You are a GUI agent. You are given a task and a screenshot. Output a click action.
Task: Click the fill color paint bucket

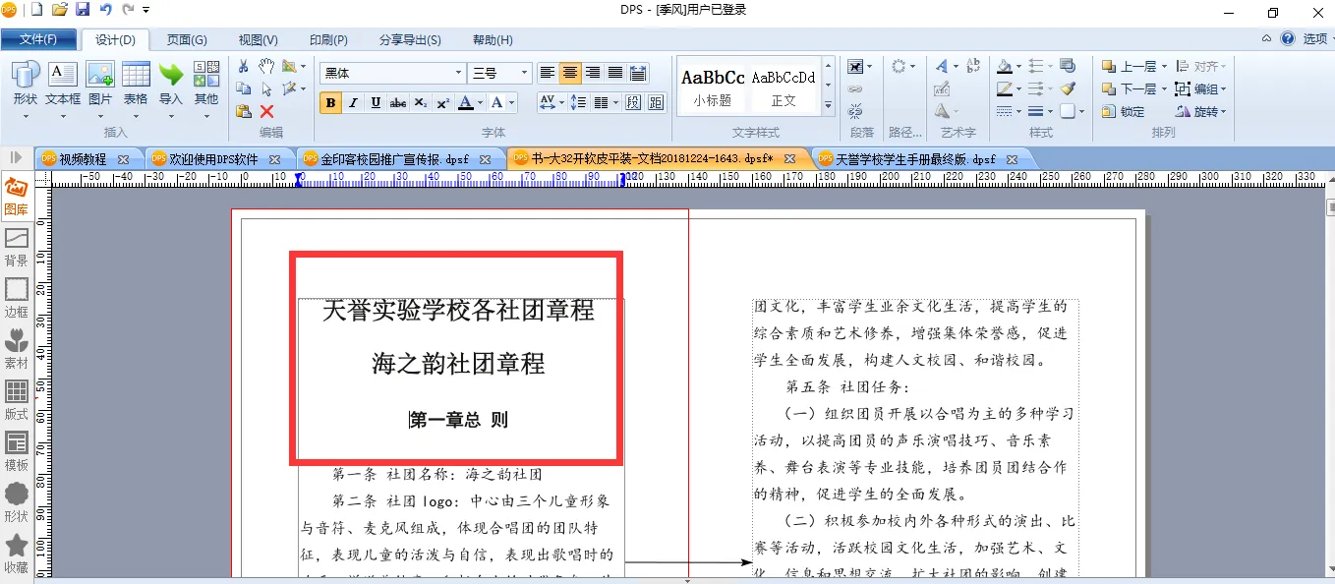click(x=1004, y=66)
